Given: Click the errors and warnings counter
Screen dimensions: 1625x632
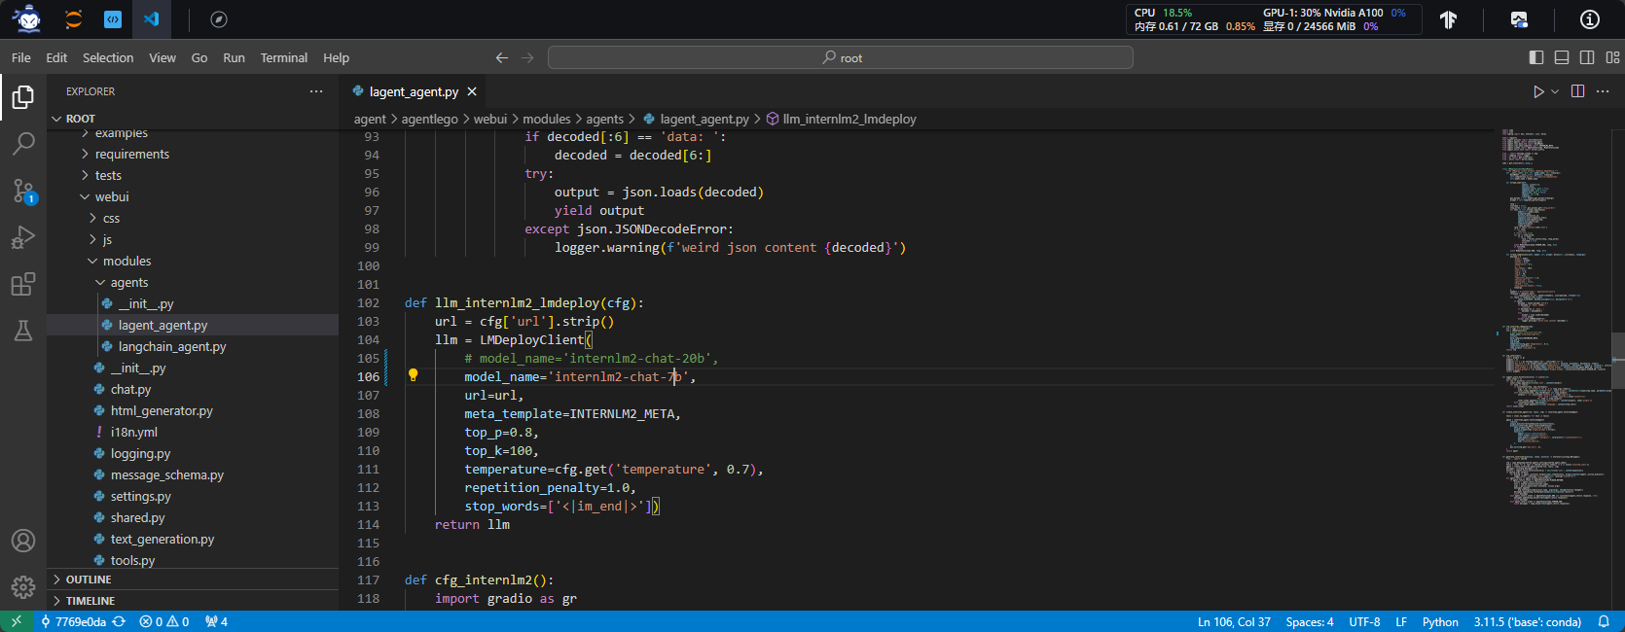Looking at the screenshot, I should pyautogui.click(x=164, y=621).
